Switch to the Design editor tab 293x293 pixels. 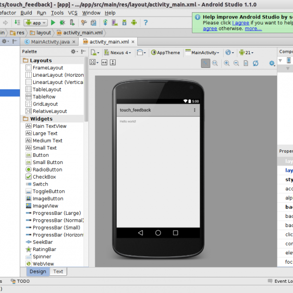click(38, 272)
